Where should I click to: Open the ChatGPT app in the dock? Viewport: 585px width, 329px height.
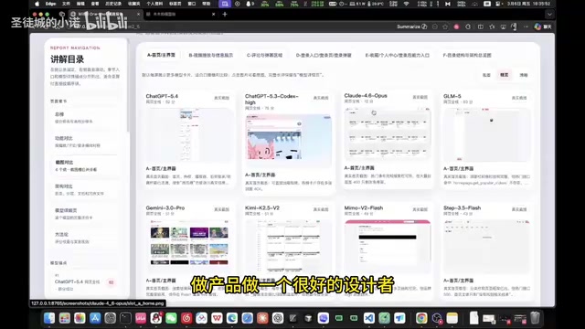[278, 318]
